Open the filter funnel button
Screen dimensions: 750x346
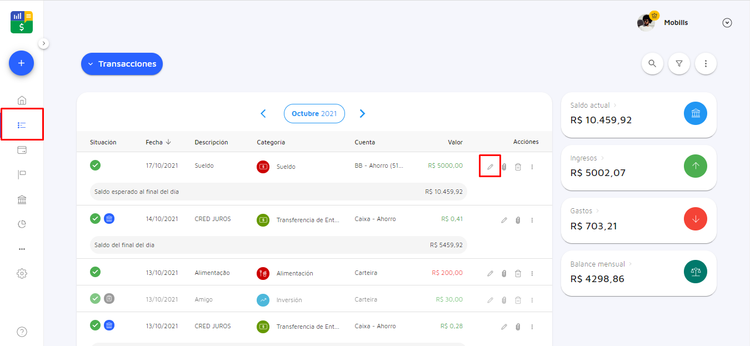pos(679,64)
